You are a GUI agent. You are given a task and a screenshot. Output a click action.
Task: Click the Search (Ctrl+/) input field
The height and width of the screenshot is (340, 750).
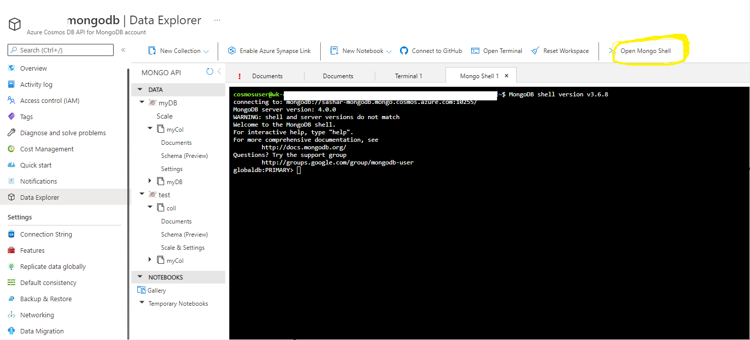pyautogui.click(x=61, y=50)
